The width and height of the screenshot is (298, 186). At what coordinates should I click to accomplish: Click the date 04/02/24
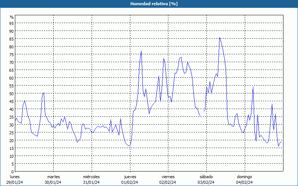pyautogui.click(x=244, y=182)
